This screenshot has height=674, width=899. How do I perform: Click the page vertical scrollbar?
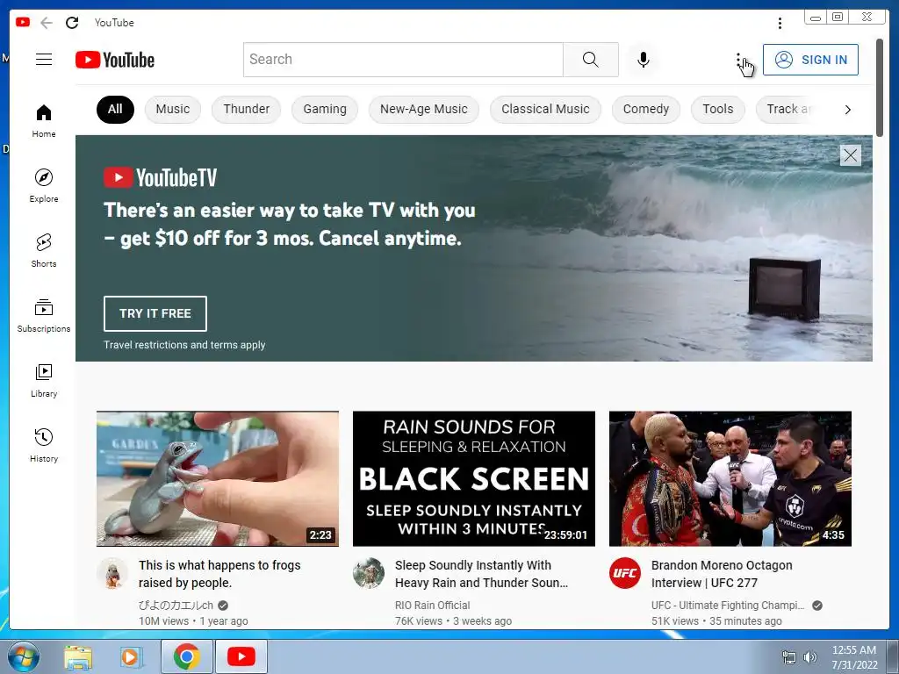click(x=880, y=88)
